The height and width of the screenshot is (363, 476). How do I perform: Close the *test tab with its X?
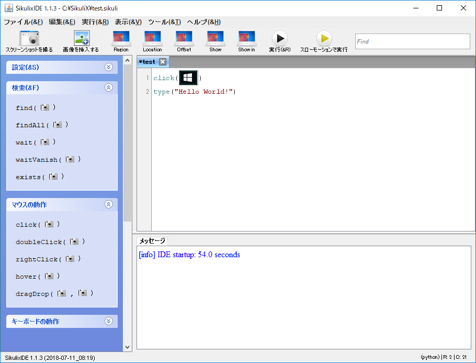click(163, 62)
